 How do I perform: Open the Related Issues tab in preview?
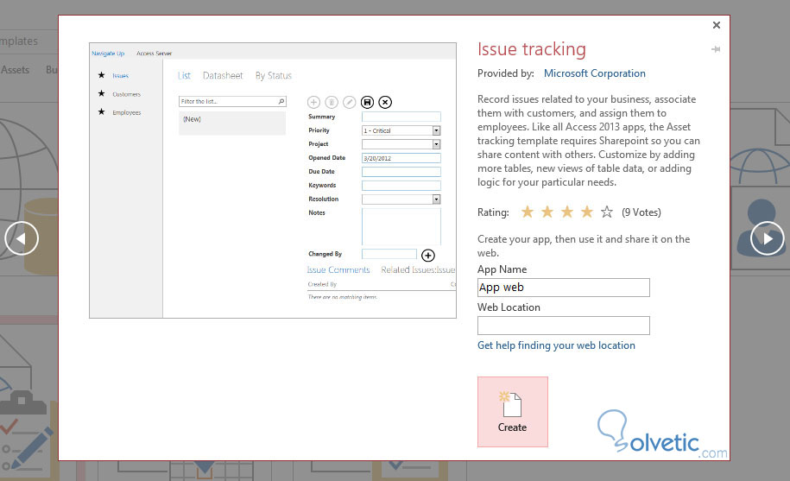pos(418,270)
